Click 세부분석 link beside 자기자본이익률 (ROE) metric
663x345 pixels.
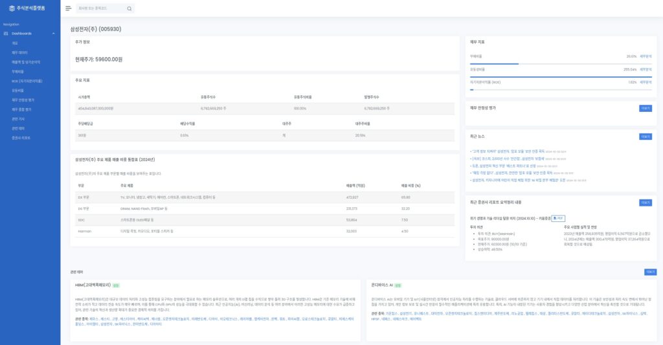tap(646, 82)
